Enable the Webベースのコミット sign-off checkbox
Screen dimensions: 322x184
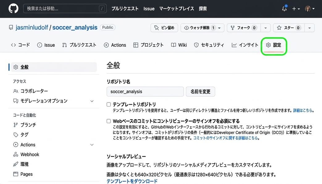point(109,121)
